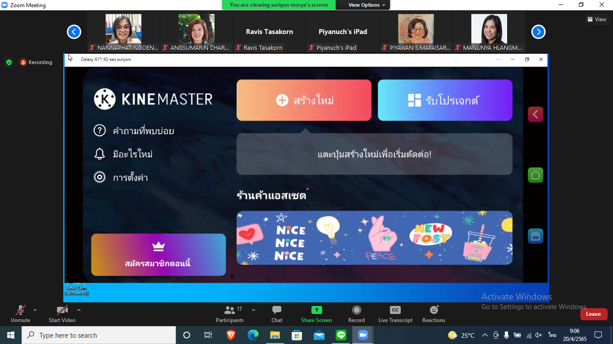
Task: Open the What's New bell icon
Action: coord(99,154)
